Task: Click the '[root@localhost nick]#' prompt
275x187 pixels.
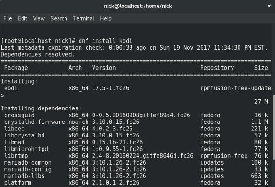Action: click(x=38, y=41)
